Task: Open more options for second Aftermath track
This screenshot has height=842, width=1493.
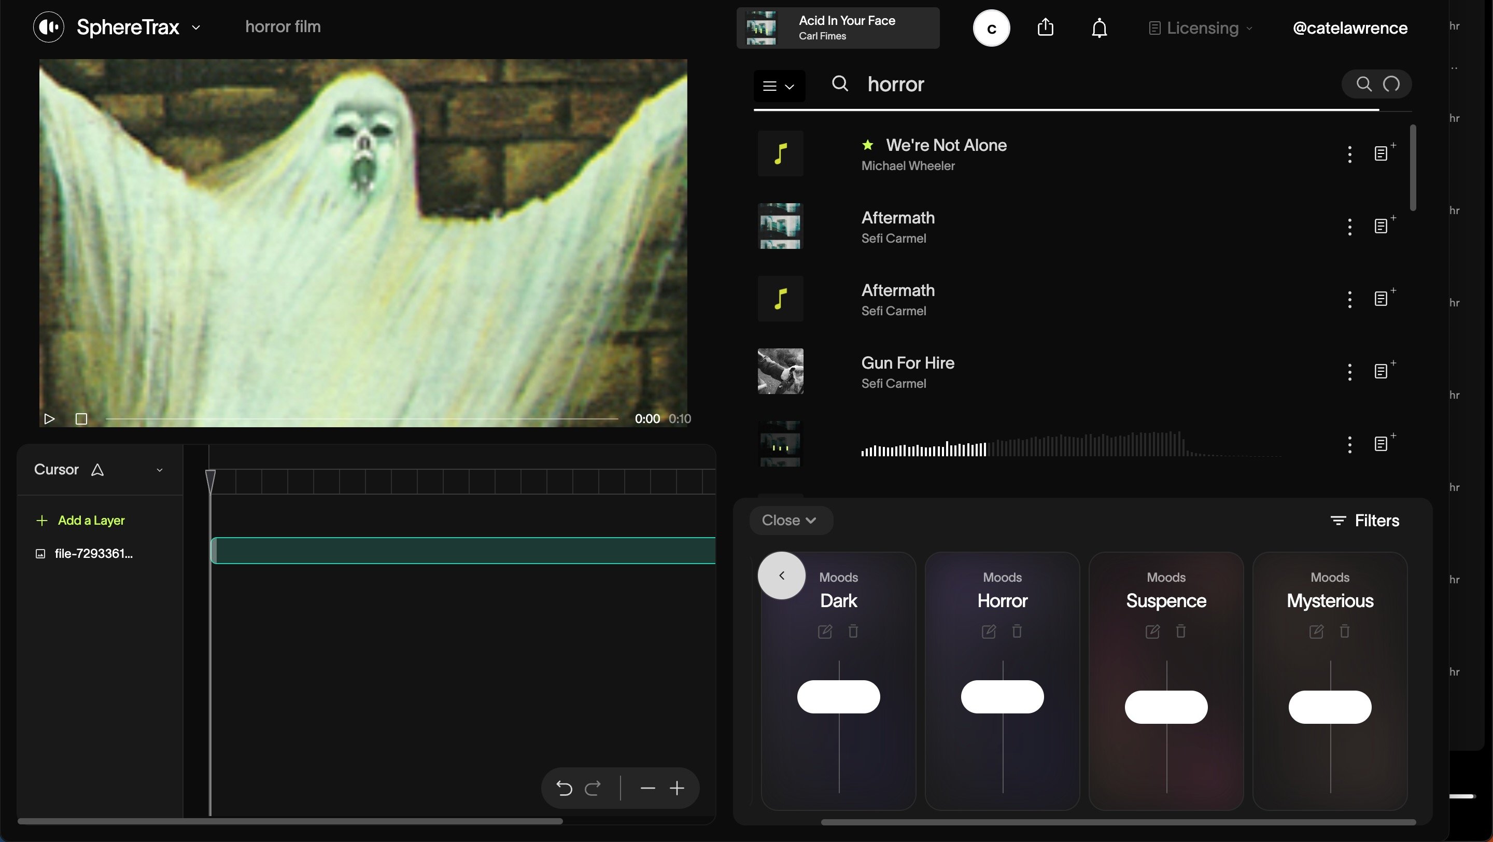Action: 1349,299
